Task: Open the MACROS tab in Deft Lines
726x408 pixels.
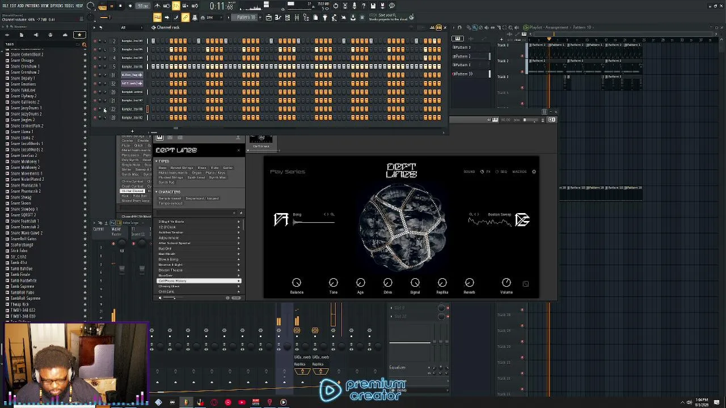Action: coord(520,172)
